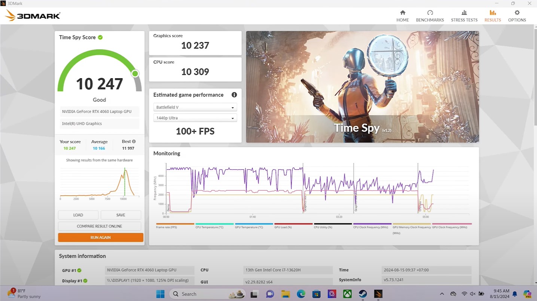The image size is (537, 301).
Task: Toggle the GPU Temperature legend
Action: coord(254,226)
